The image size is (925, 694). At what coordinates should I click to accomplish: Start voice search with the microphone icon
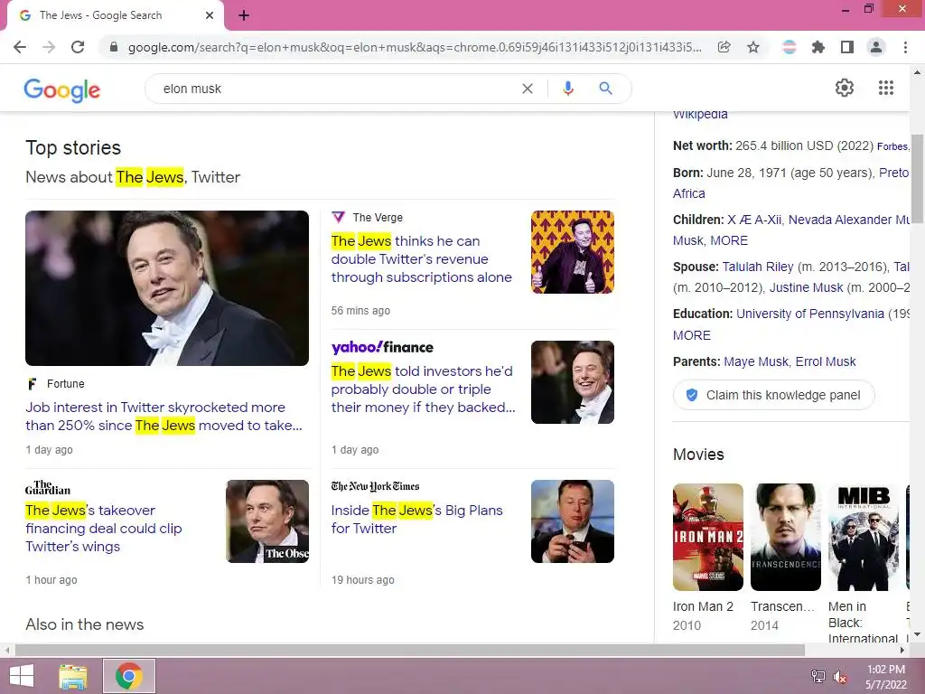568,89
